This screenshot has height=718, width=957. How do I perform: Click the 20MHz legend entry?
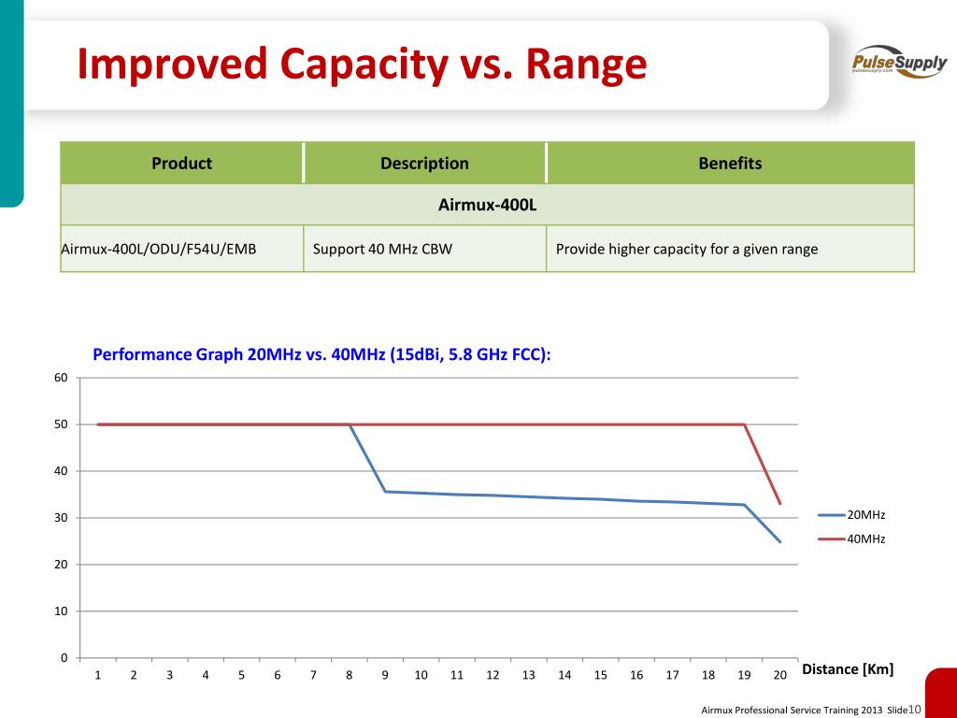pyautogui.click(x=852, y=515)
